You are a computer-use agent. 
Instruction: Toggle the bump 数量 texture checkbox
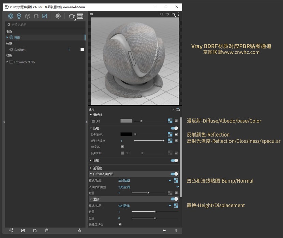tap(176, 193)
